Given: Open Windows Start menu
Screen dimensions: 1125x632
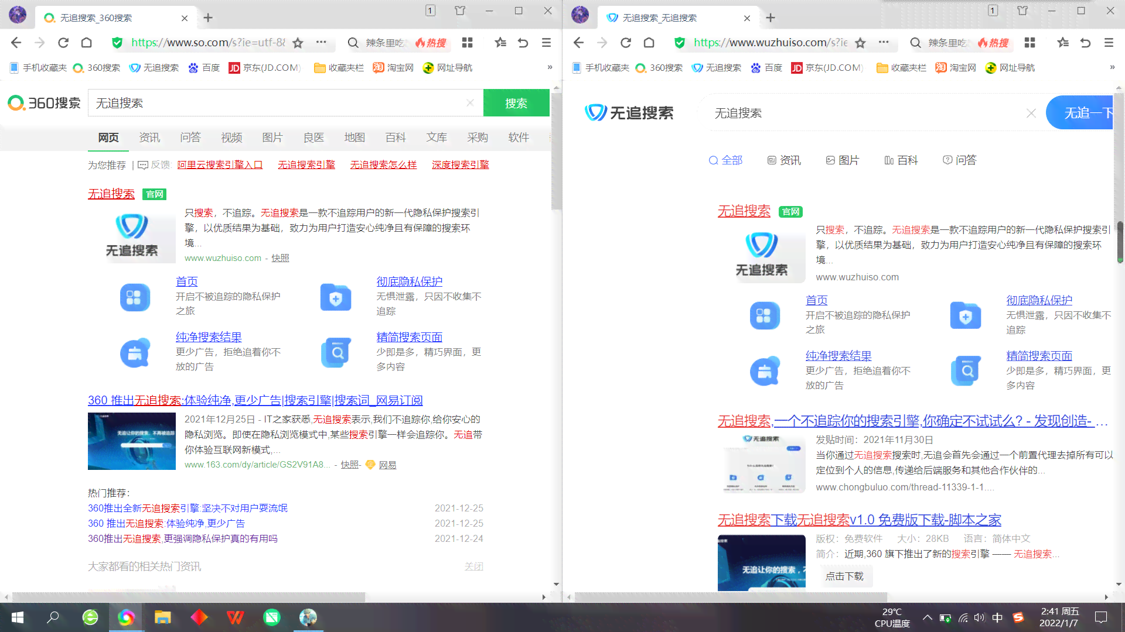Looking at the screenshot, I should click(18, 617).
